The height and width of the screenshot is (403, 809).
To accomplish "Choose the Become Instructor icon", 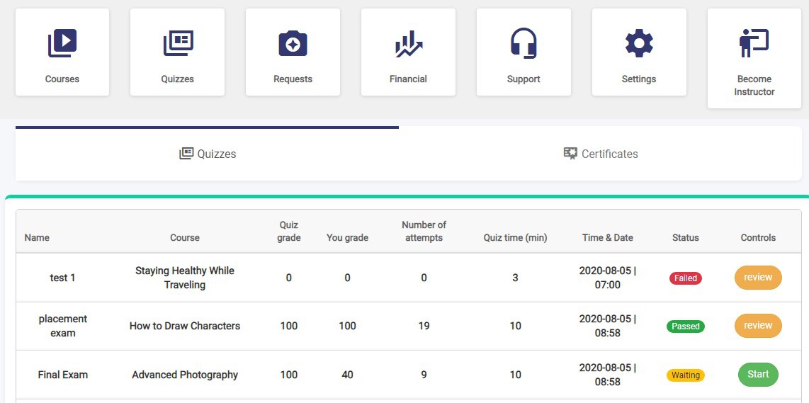I will [754, 44].
